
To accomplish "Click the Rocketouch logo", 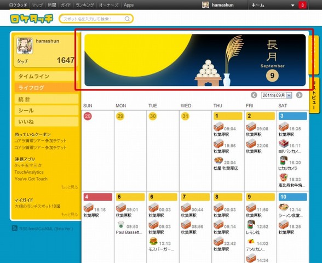I will click(31, 19).
